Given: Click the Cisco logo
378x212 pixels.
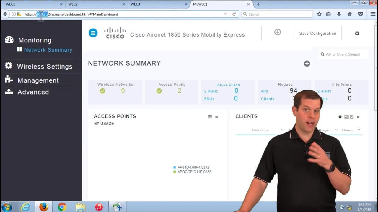Looking at the screenshot, I should coord(115,33).
